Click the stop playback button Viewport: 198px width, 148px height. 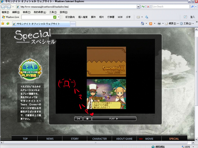(87, 119)
